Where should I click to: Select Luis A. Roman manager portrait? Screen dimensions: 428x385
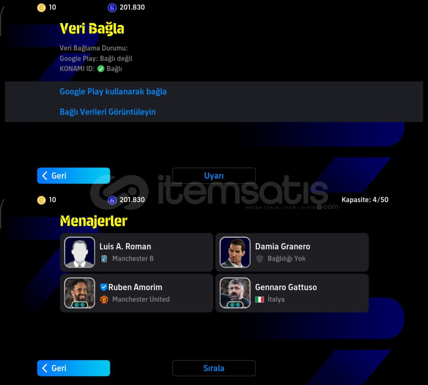[80, 252]
